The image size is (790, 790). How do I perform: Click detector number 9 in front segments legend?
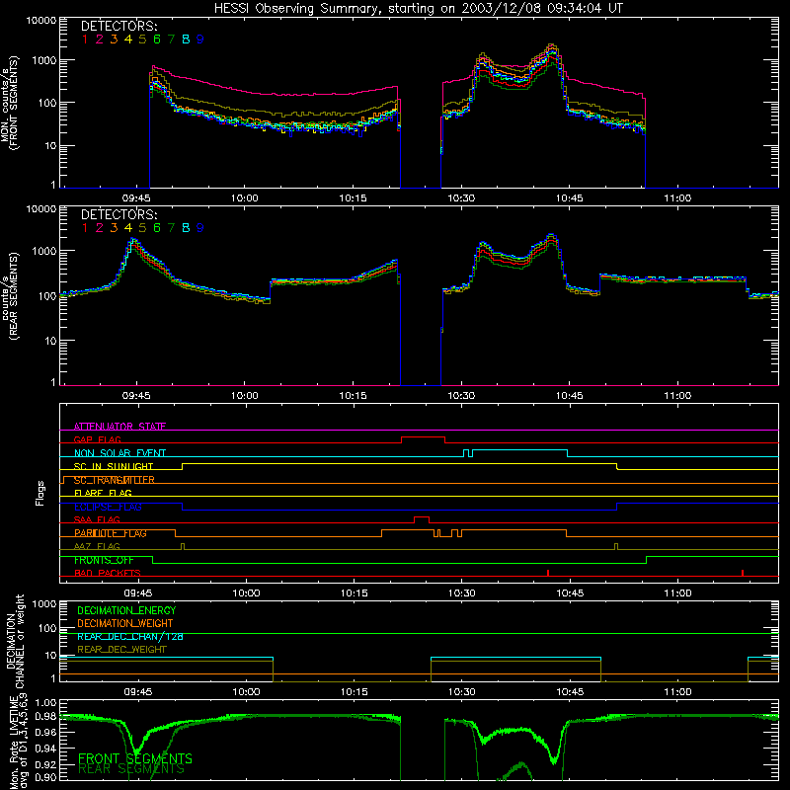pos(200,39)
